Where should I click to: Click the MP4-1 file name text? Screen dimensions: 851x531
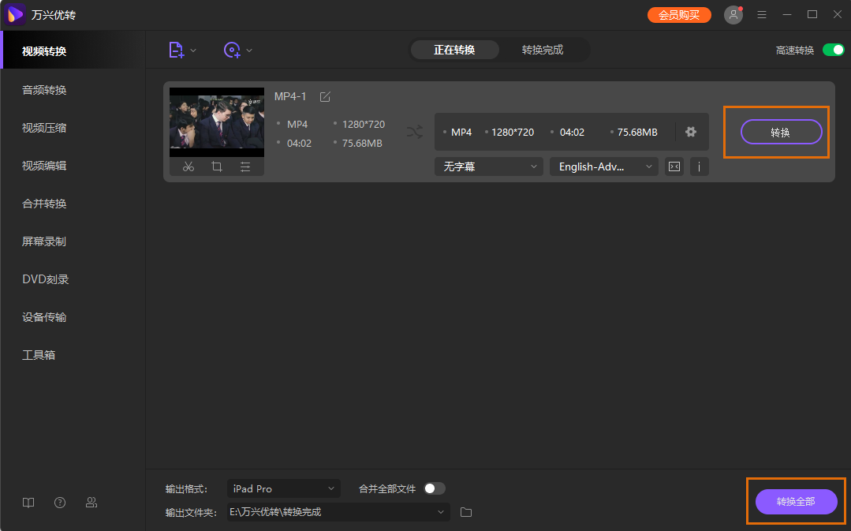click(x=290, y=96)
